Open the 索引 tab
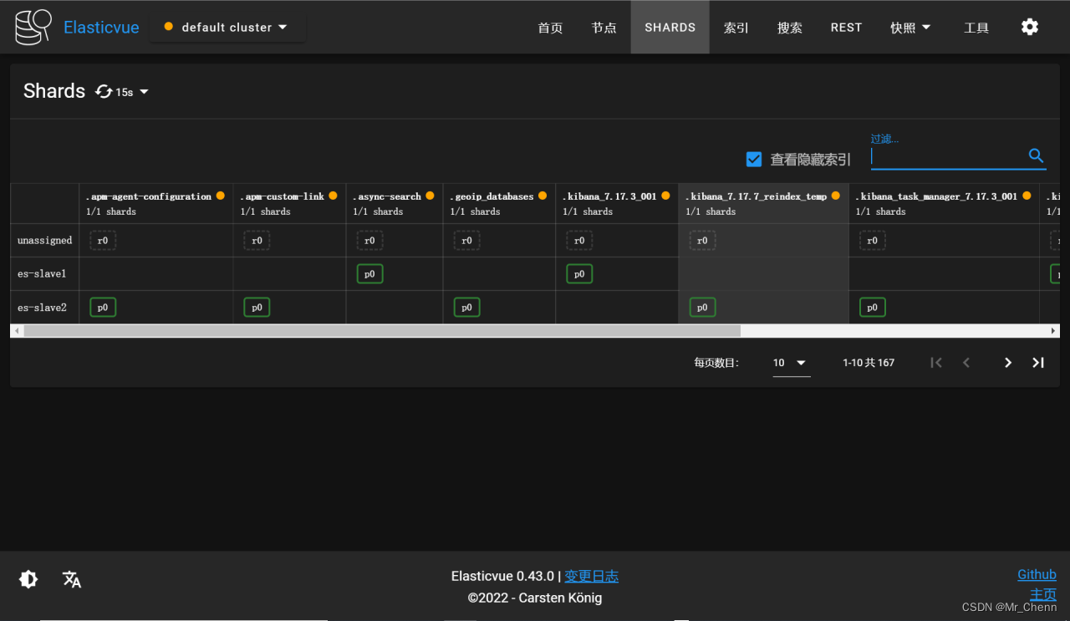 point(736,28)
